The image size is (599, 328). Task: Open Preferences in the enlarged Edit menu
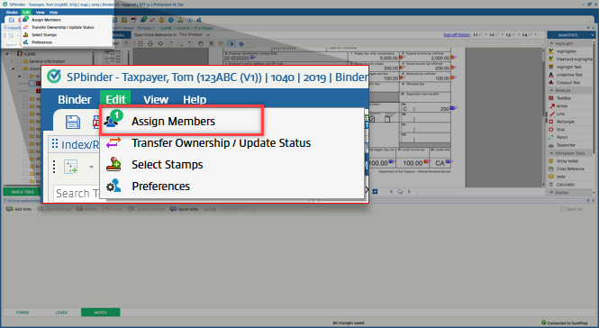click(x=160, y=187)
